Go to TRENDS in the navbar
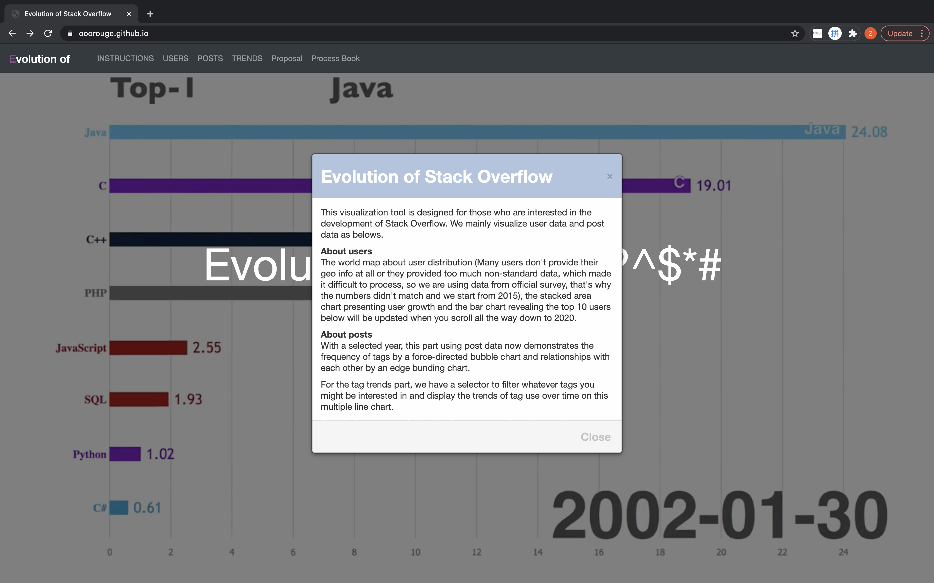The height and width of the screenshot is (583, 934). coord(247,58)
